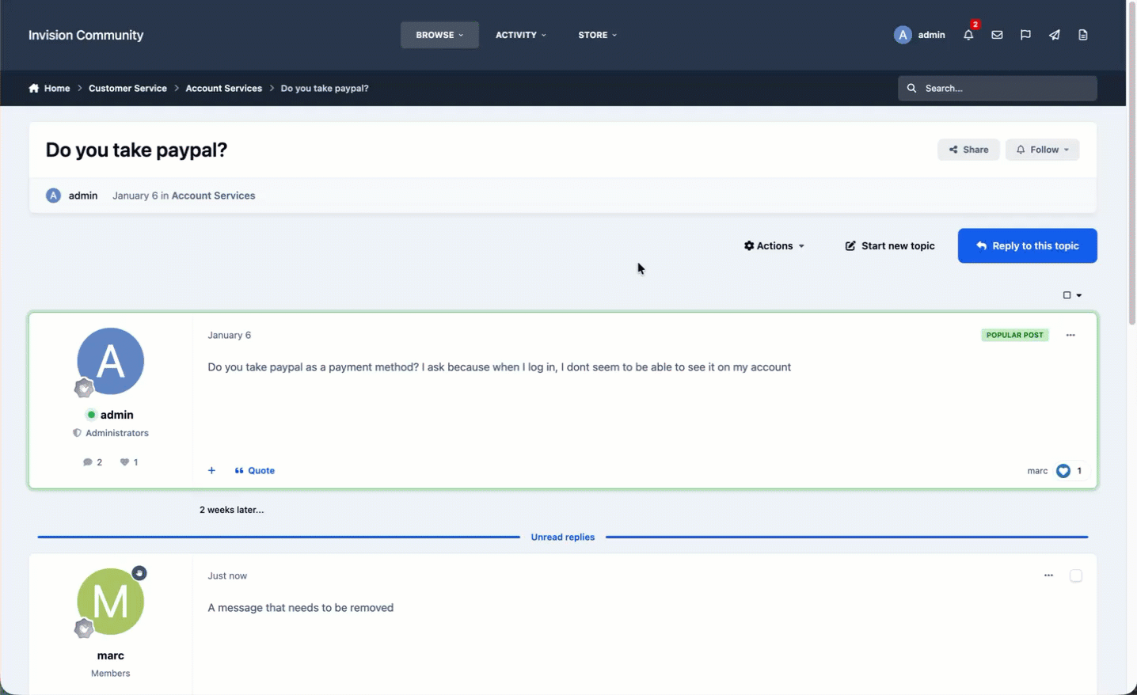Click the reputation heart icon under admin
The width and height of the screenshot is (1137, 695).
pos(124,462)
